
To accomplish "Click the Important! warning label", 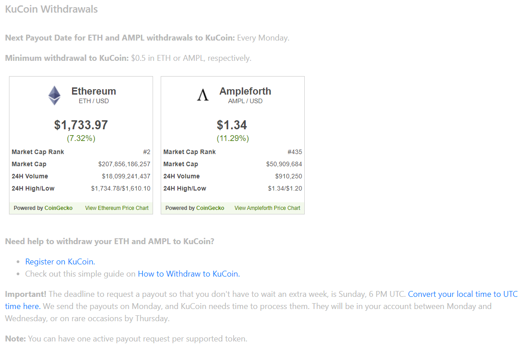I will [x=26, y=294].
